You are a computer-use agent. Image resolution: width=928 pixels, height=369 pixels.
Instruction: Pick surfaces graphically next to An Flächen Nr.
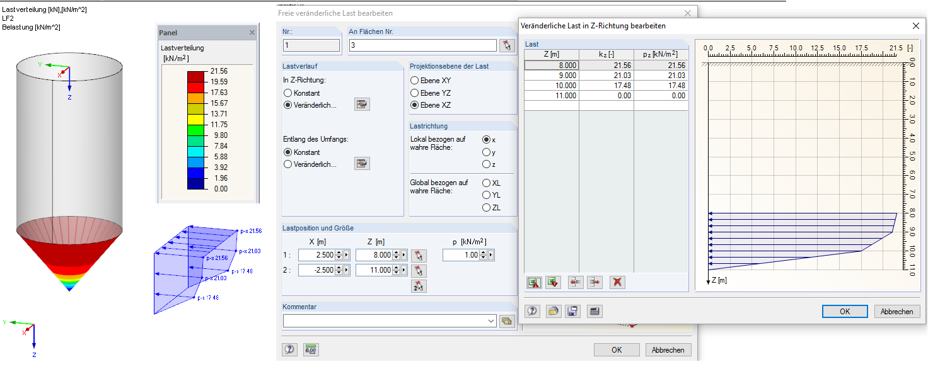[507, 45]
